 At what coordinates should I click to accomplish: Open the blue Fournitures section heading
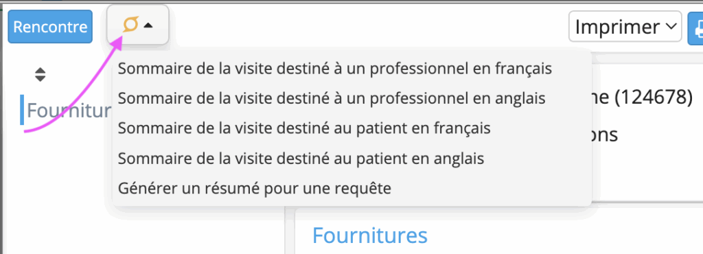[370, 235]
